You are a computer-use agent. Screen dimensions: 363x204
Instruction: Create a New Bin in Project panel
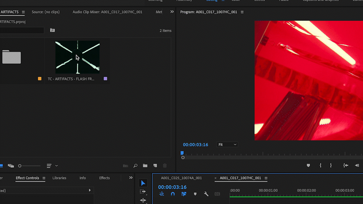coord(145,166)
